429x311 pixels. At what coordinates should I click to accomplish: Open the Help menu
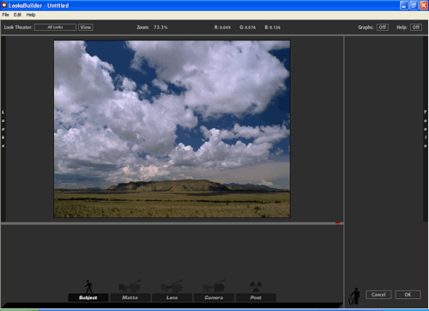point(31,15)
